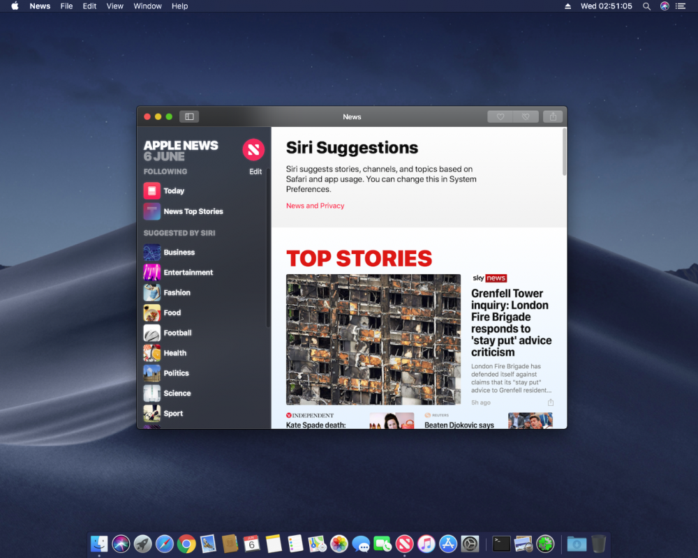Open Terminal from the Dock
The image size is (698, 558).
pos(501,544)
